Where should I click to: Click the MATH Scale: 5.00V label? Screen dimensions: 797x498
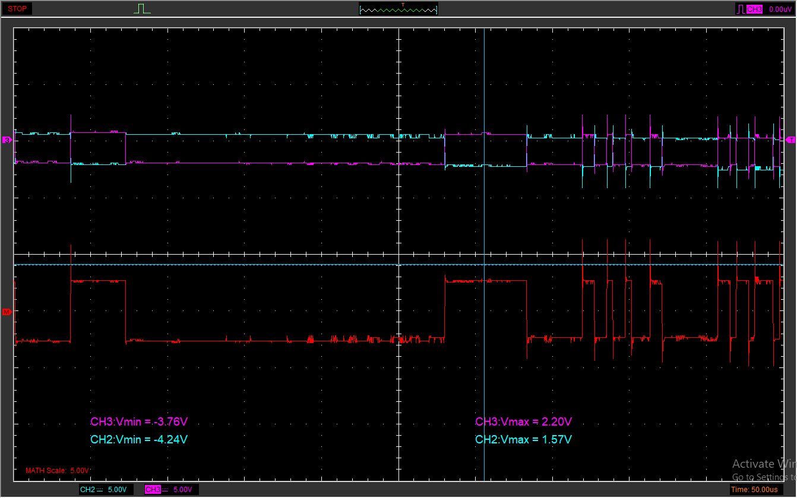click(x=57, y=471)
